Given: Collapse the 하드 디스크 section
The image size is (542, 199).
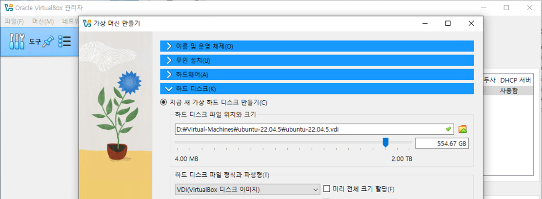Looking at the screenshot, I should 317,89.
